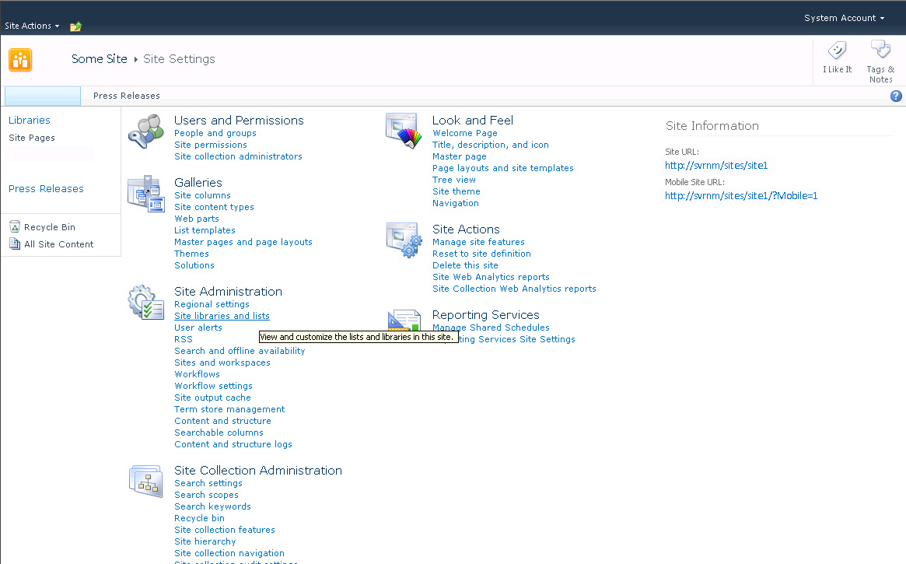Screen dimensions: 906x564
Task: Click the Users and Permissions keys icon
Action: pyautogui.click(x=145, y=131)
